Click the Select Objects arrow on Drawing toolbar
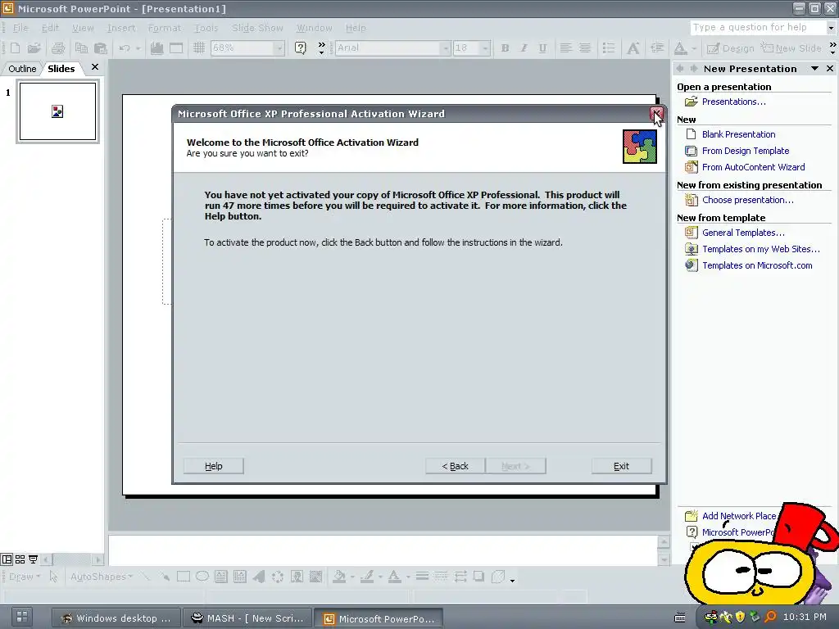Image resolution: width=839 pixels, height=629 pixels. (x=53, y=577)
